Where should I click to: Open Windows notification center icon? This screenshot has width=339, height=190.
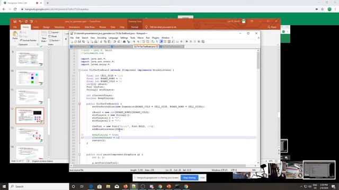click(334, 186)
